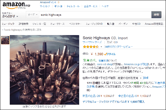Open 34件のカスタマーレビュー link
This screenshot has height=110, width=166.
pos(119,47)
